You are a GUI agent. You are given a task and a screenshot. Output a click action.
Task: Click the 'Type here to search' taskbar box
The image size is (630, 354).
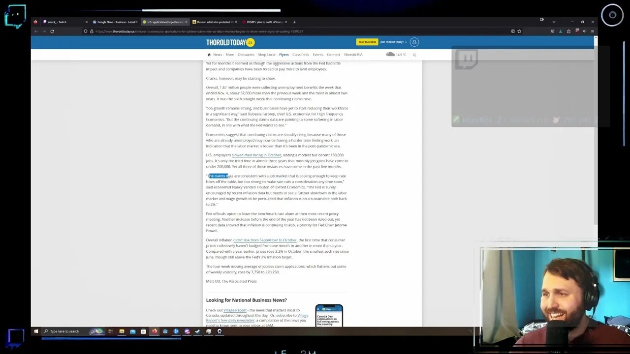click(x=73, y=331)
